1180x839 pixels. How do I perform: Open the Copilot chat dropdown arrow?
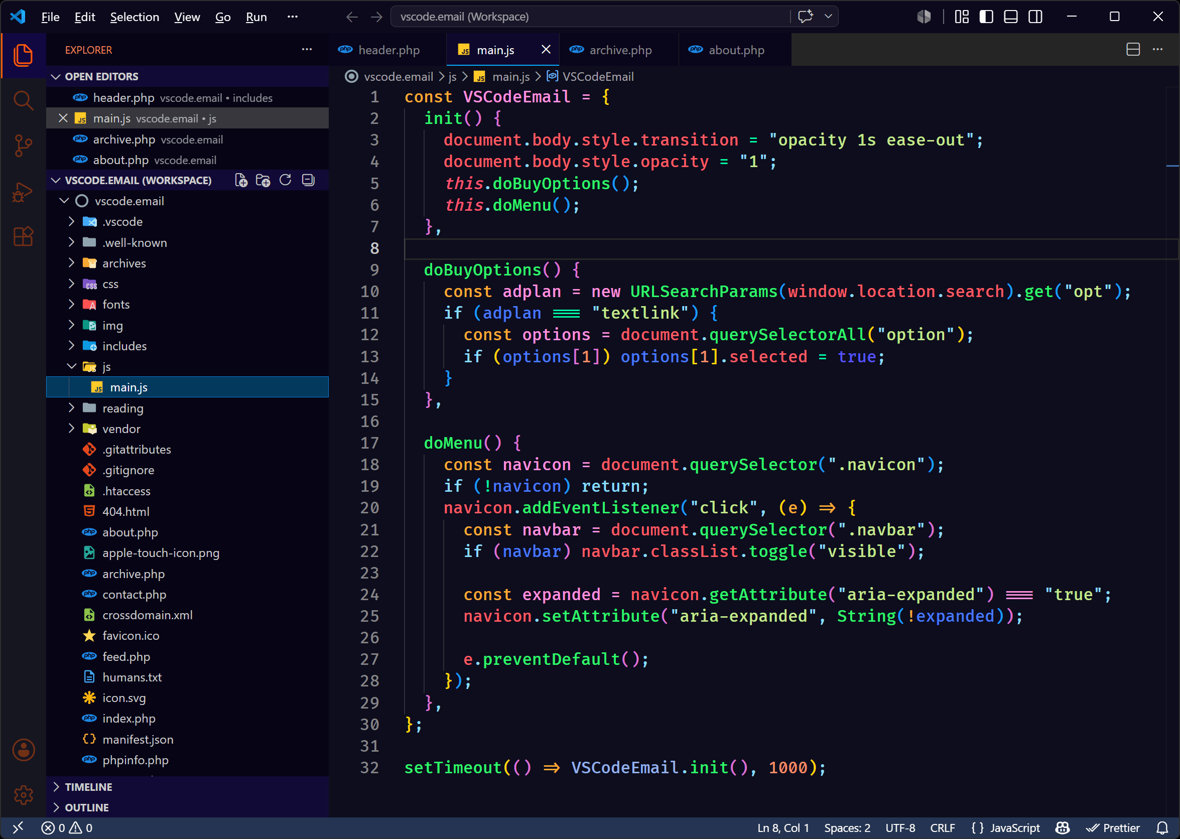(x=828, y=17)
